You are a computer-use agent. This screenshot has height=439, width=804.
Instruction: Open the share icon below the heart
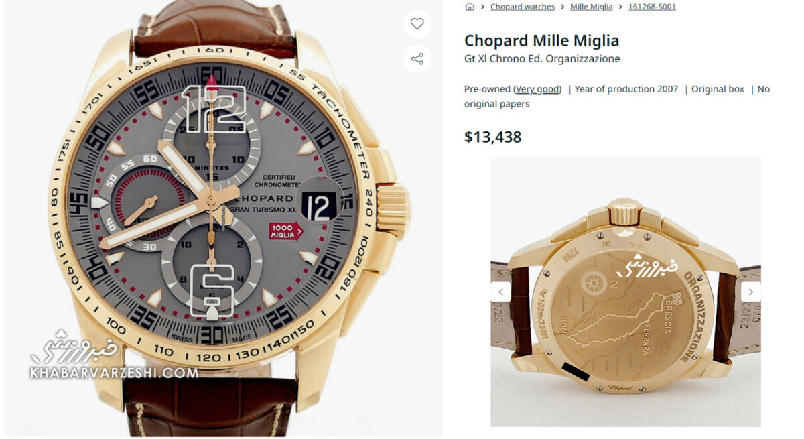(x=417, y=59)
